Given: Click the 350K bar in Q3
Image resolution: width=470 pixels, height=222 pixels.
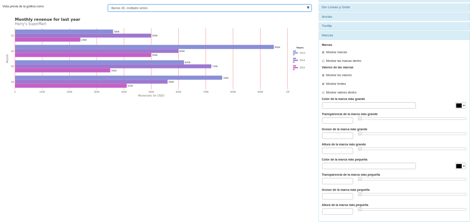Looking at the screenshot, I should tap(62, 70).
